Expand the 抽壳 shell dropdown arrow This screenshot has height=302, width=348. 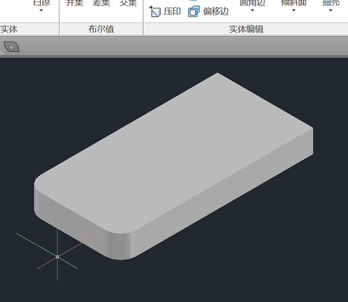coord(331,10)
